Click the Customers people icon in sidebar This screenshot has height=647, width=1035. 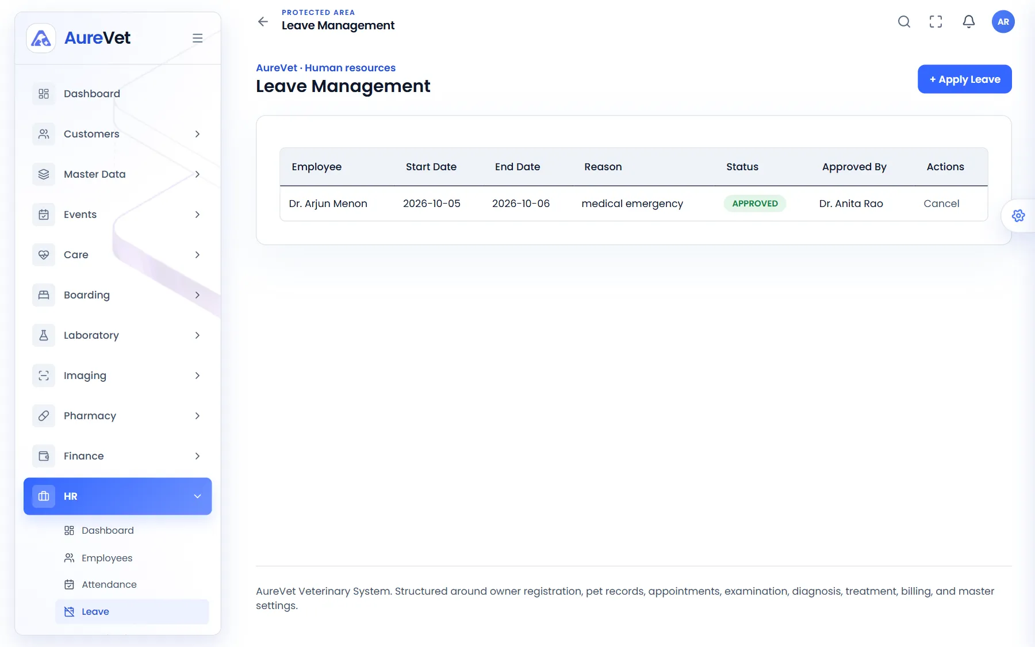tap(44, 134)
